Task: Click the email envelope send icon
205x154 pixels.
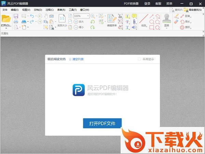Action: coord(24,16)
